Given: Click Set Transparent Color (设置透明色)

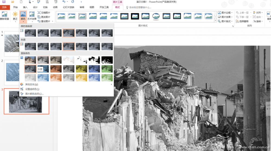Looking at the screenshot, I should point(32,89).
